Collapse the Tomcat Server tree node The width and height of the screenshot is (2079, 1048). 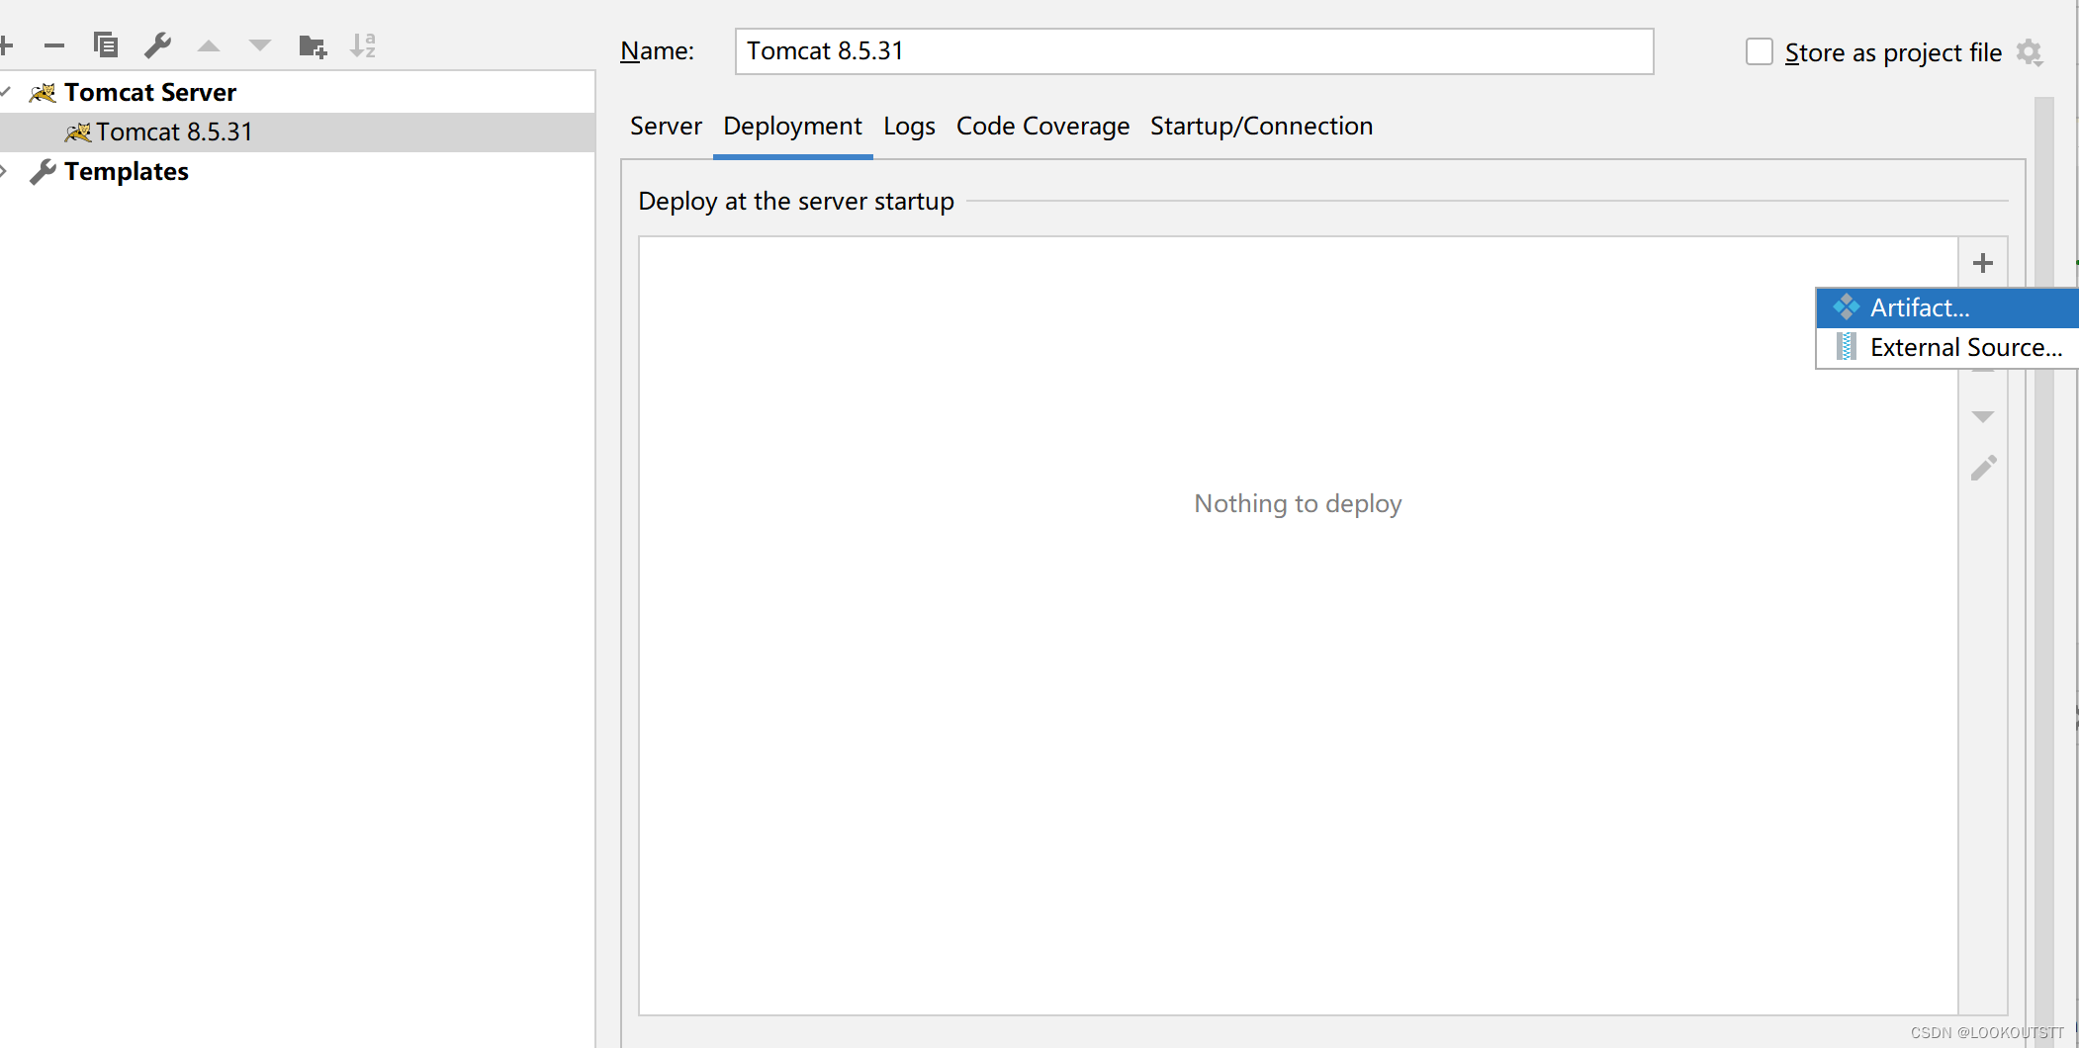pos(5,92)
